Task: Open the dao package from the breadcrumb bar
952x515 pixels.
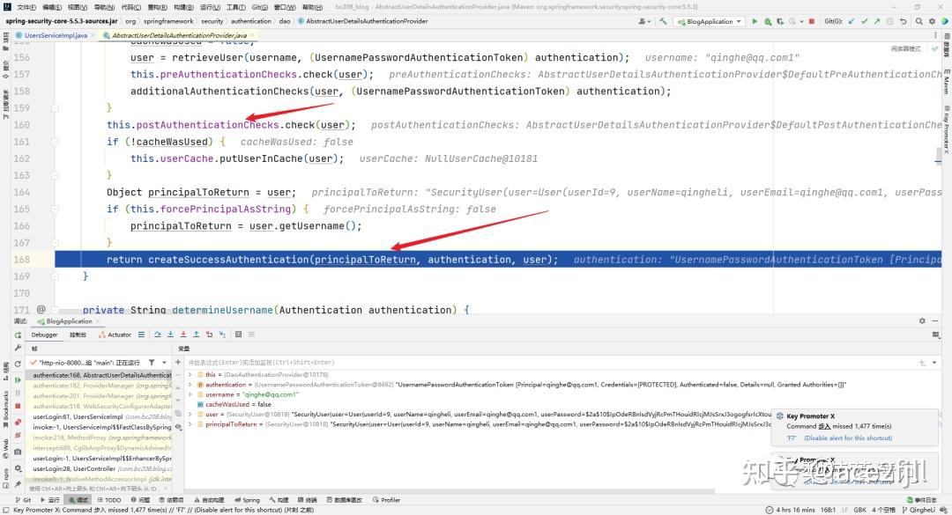Action: (x=283, y=20)
